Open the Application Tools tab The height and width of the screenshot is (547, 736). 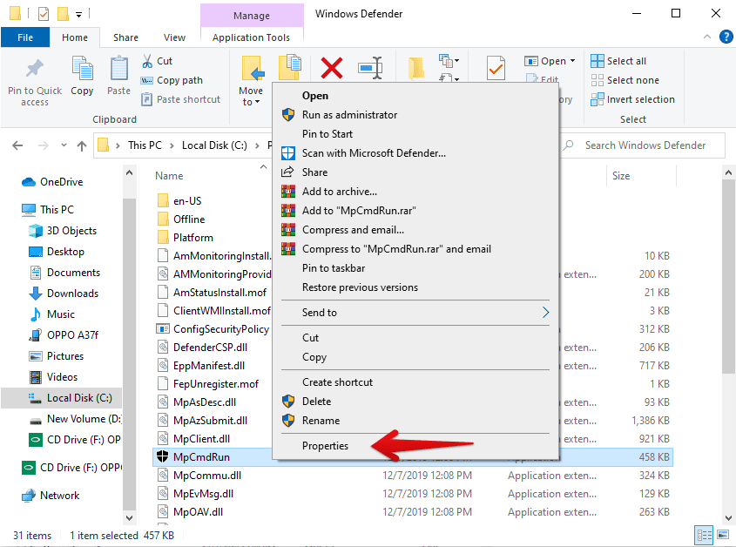click(x=251, y=37)
